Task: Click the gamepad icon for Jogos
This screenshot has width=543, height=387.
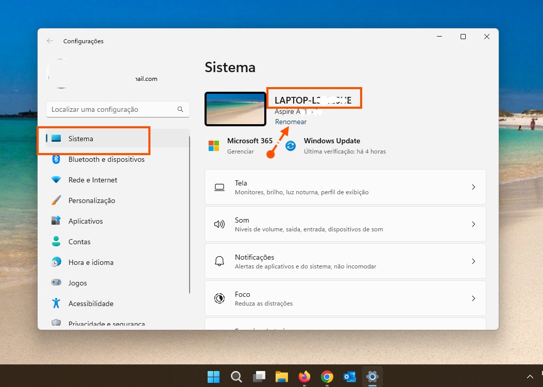Action: [56, 282]
